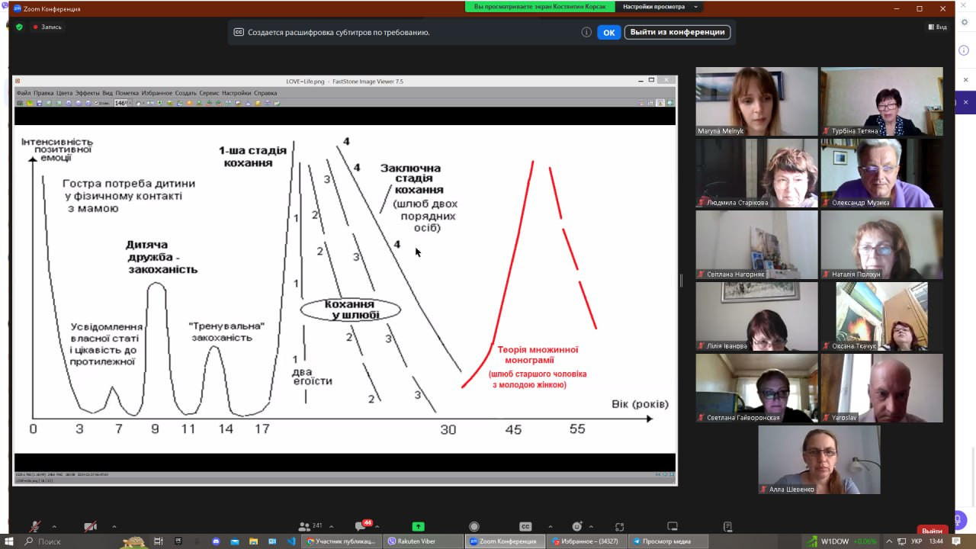Select Людмила Старікова's video tile

pyautogui.click(x=756, y=173)
